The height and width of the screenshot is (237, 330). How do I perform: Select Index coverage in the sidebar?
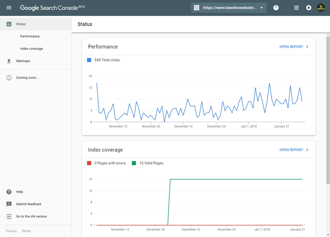point(31,48)
